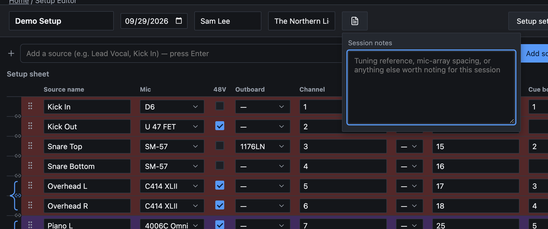Disable 48V for Kick Out

pos(220,126)
